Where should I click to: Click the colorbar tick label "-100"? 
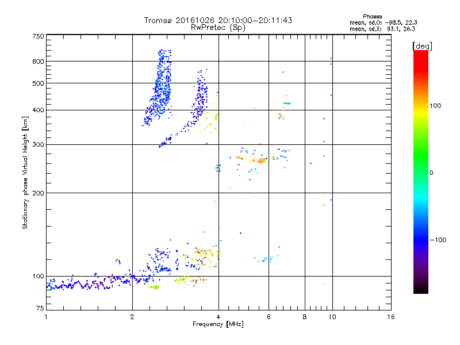tap(438, 240)
